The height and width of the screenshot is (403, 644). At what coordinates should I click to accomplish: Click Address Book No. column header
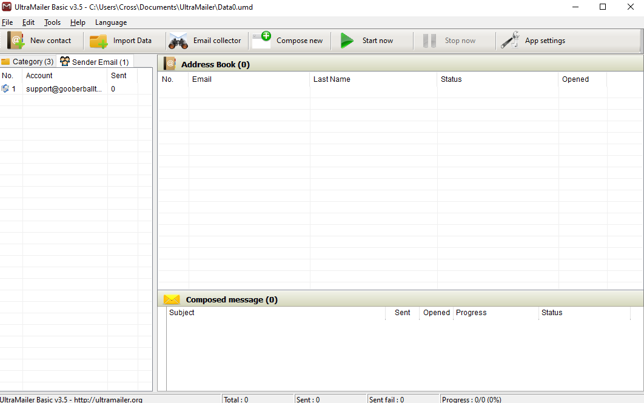173,79
